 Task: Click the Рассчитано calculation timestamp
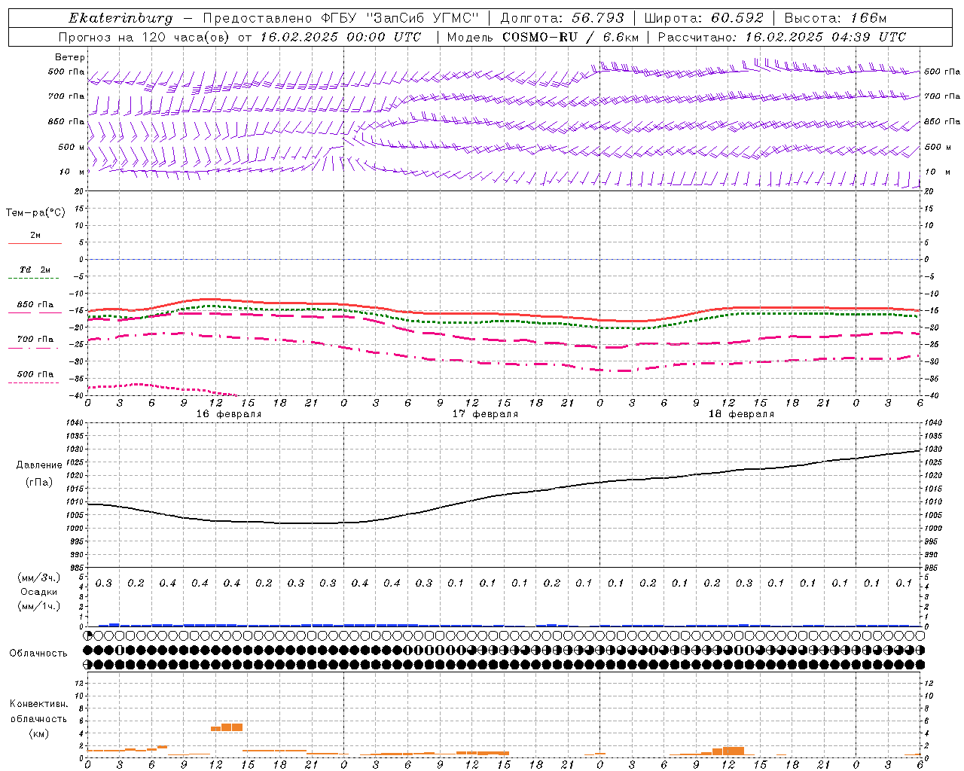coord(782,37)
